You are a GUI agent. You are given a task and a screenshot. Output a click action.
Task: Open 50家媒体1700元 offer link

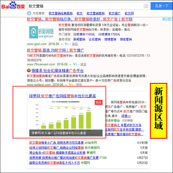109,34
